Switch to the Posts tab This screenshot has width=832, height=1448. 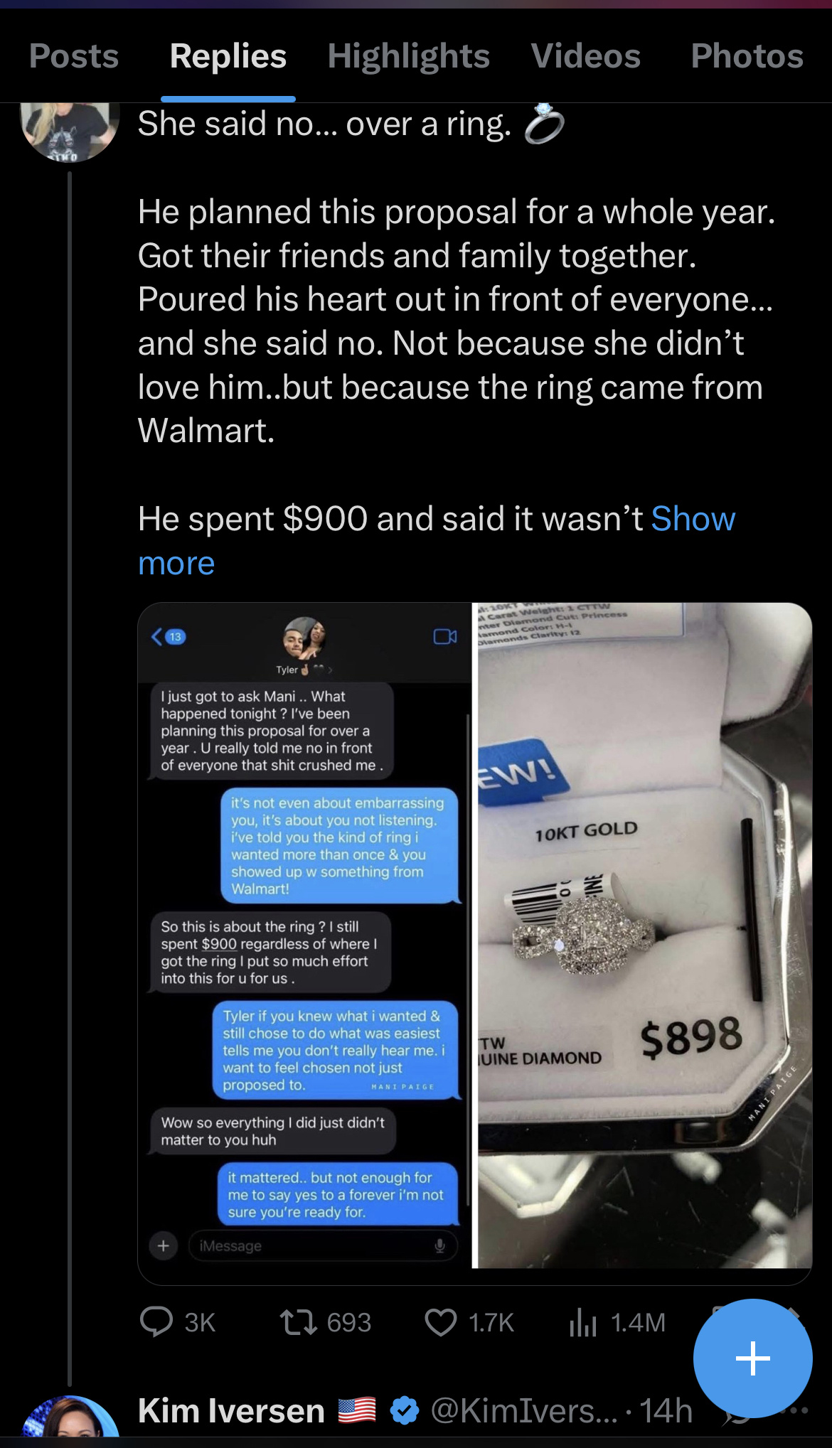pos(74,56)
